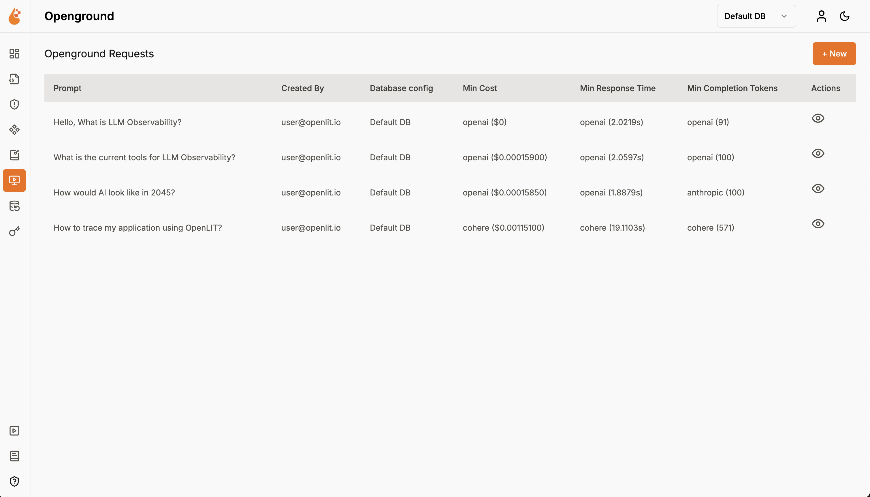
Task: Click eye icon for OpenLIT trace application row
Action: point(818,224)
